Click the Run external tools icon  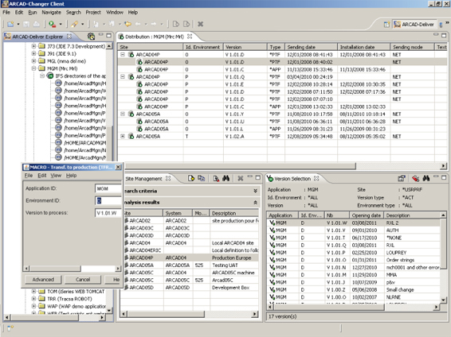coord(52,24)
